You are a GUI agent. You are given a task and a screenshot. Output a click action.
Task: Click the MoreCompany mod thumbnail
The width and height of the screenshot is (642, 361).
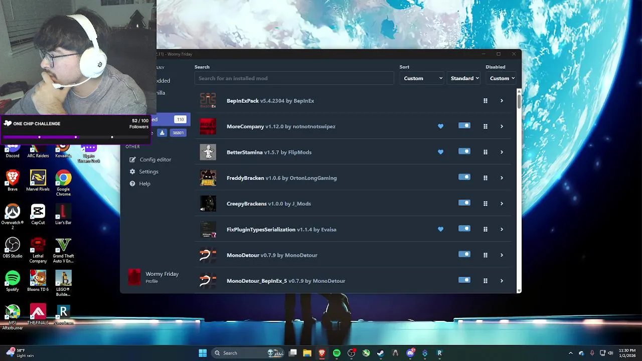click(x=208, y=126)
